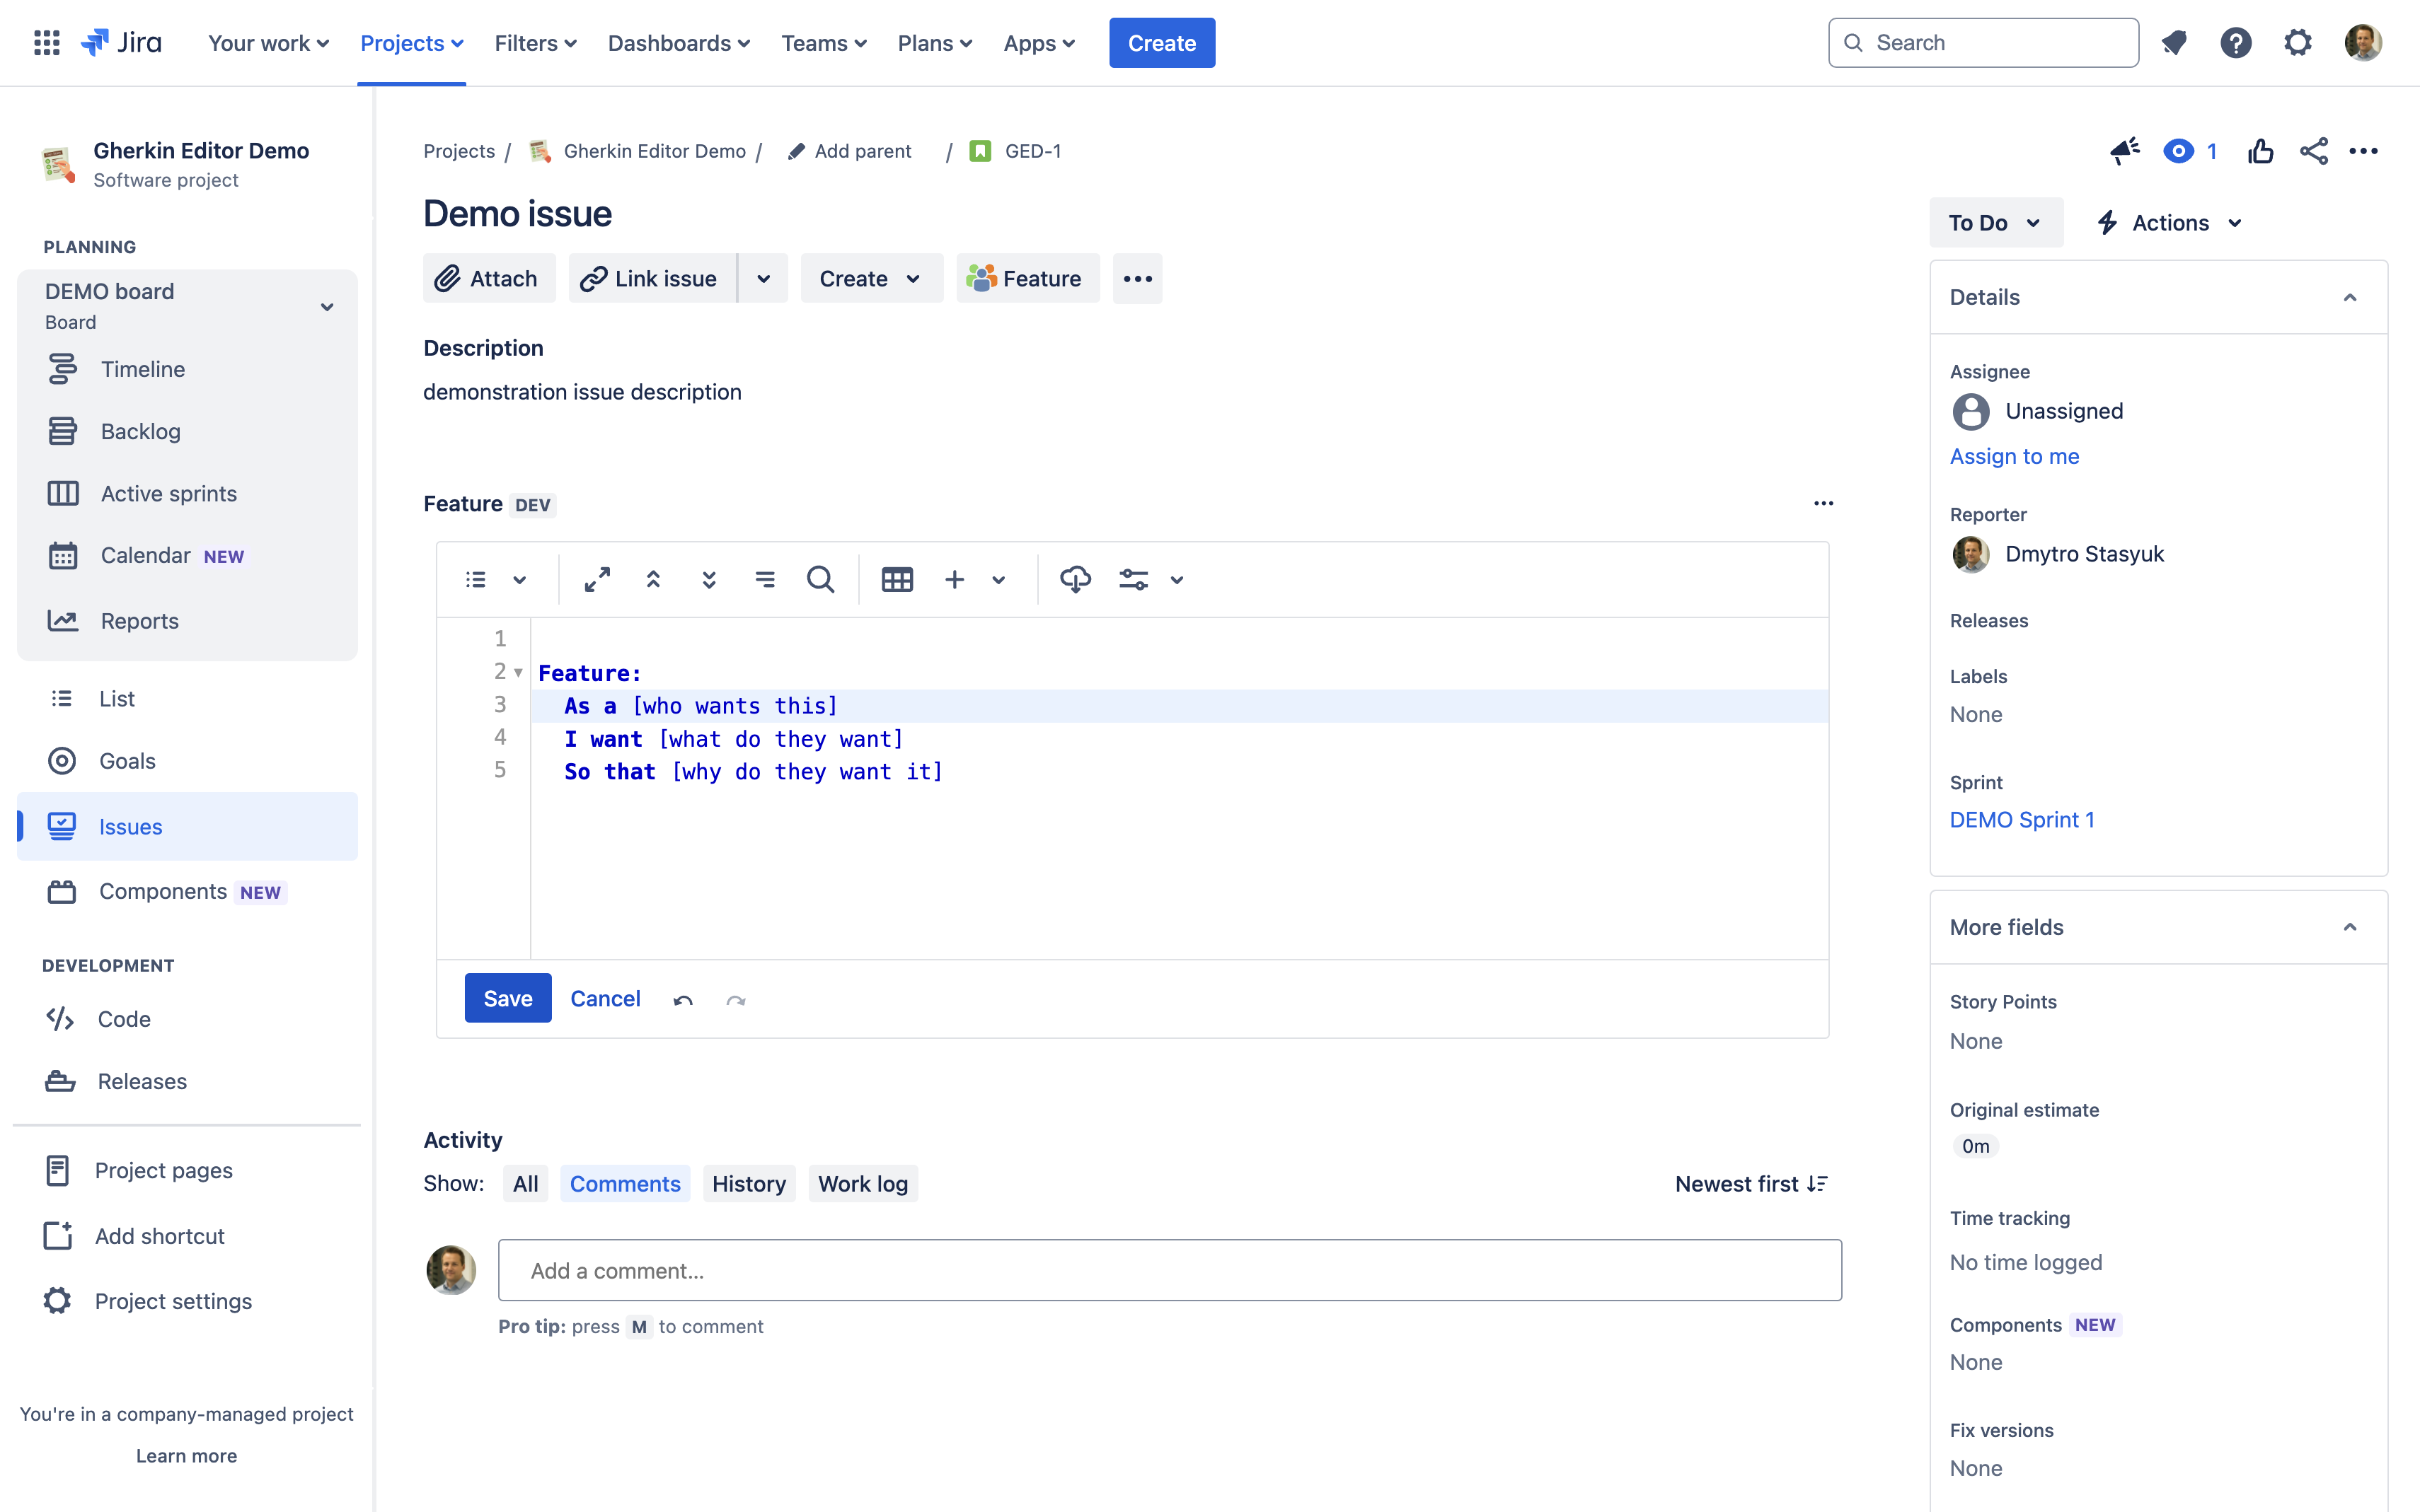Collapse the Details panel
Image resolution: width=2420 pixels, height=1512 pixels.
(2350, 297)
